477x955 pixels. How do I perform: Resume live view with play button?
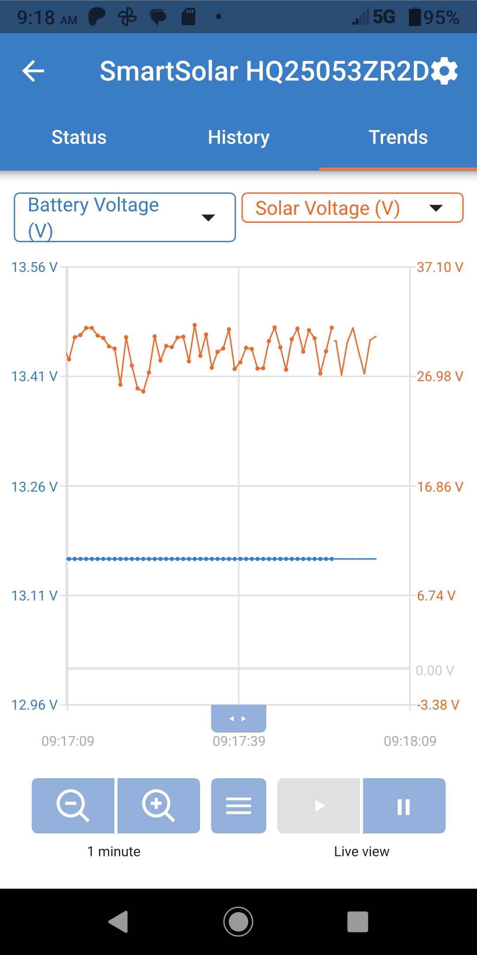318,806
